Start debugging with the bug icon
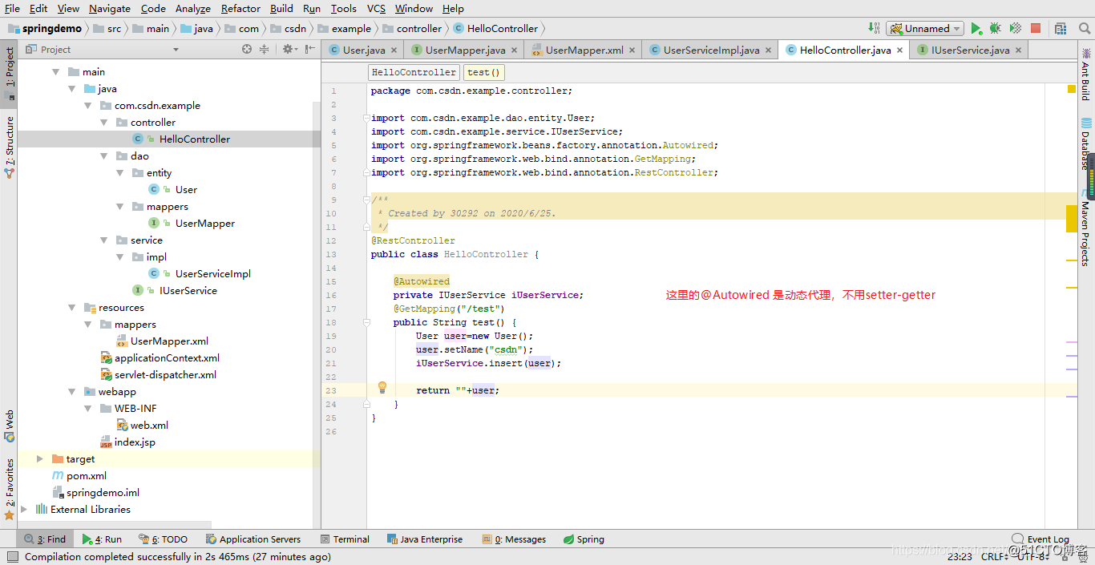 point(995,28)
